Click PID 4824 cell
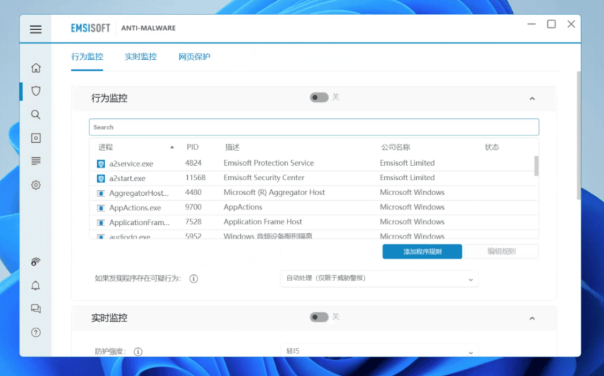The height and width of the screenshot is (376, 604). (x=193, y=163)
